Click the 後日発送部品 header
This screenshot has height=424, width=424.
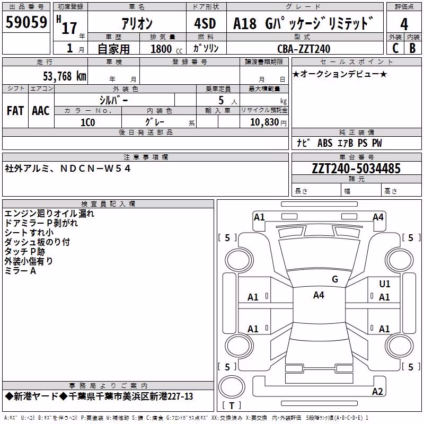[145, 132]
